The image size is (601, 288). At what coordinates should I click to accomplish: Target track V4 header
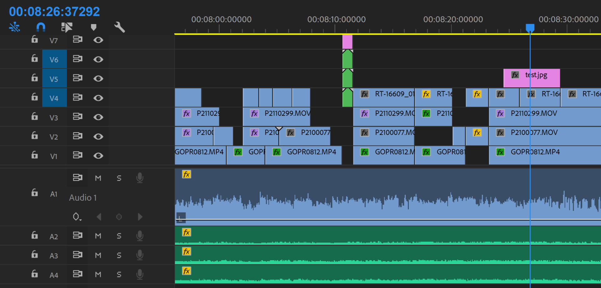coord(54,98)
